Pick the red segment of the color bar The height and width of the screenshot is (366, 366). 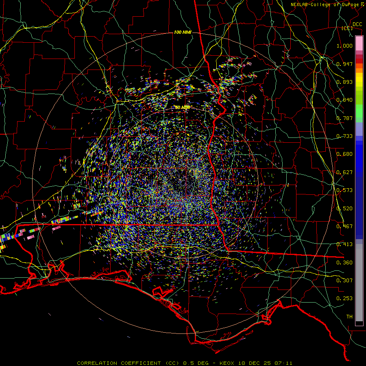click(359, 61)
